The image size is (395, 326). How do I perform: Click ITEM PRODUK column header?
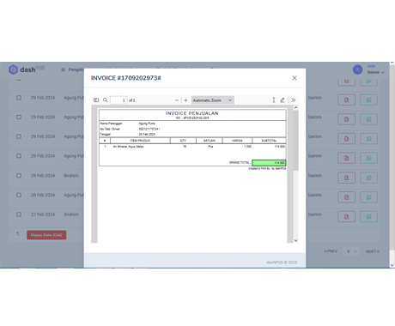point(140,141)
